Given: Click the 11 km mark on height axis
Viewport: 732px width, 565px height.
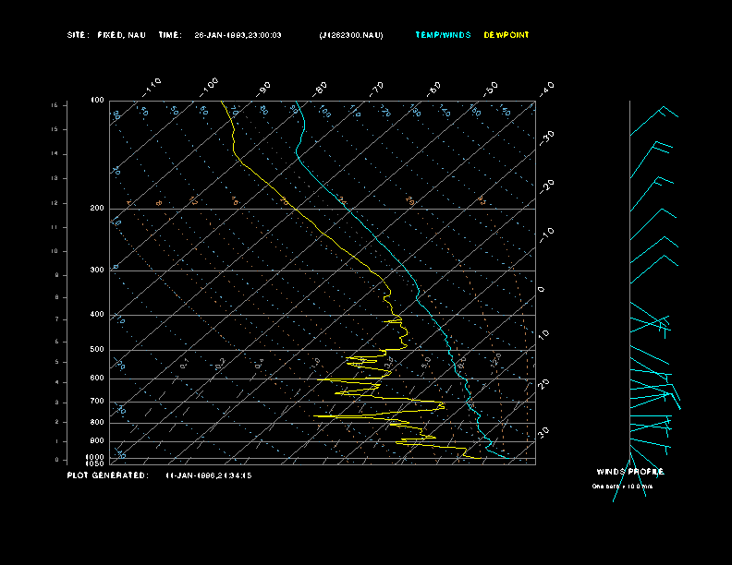Looking at the screenshot, I should tap(55, 227).
